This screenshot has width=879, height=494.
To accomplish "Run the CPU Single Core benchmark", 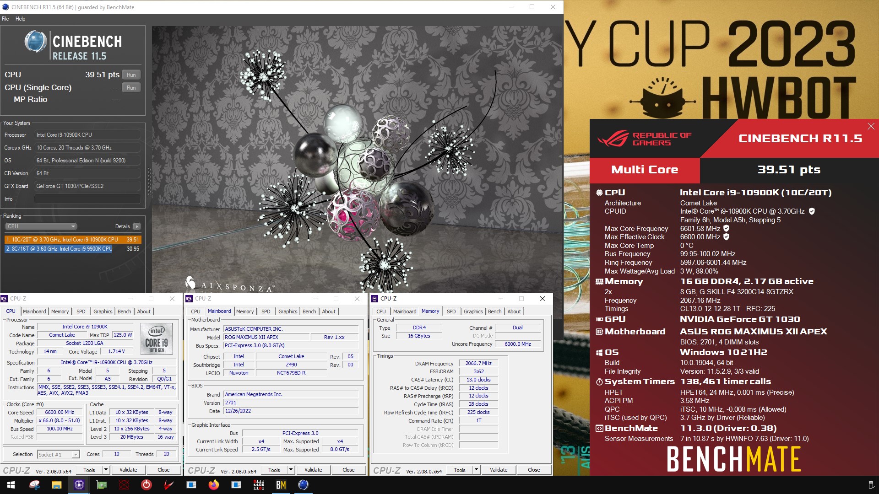I will point(131,88).
